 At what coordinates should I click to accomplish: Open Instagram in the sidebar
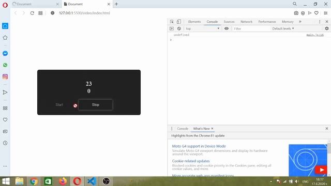coord(5,76)
